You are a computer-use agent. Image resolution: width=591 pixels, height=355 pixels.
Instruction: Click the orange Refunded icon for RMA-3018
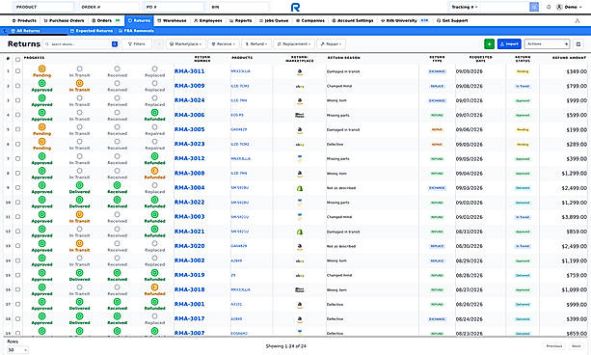point(154,287)
